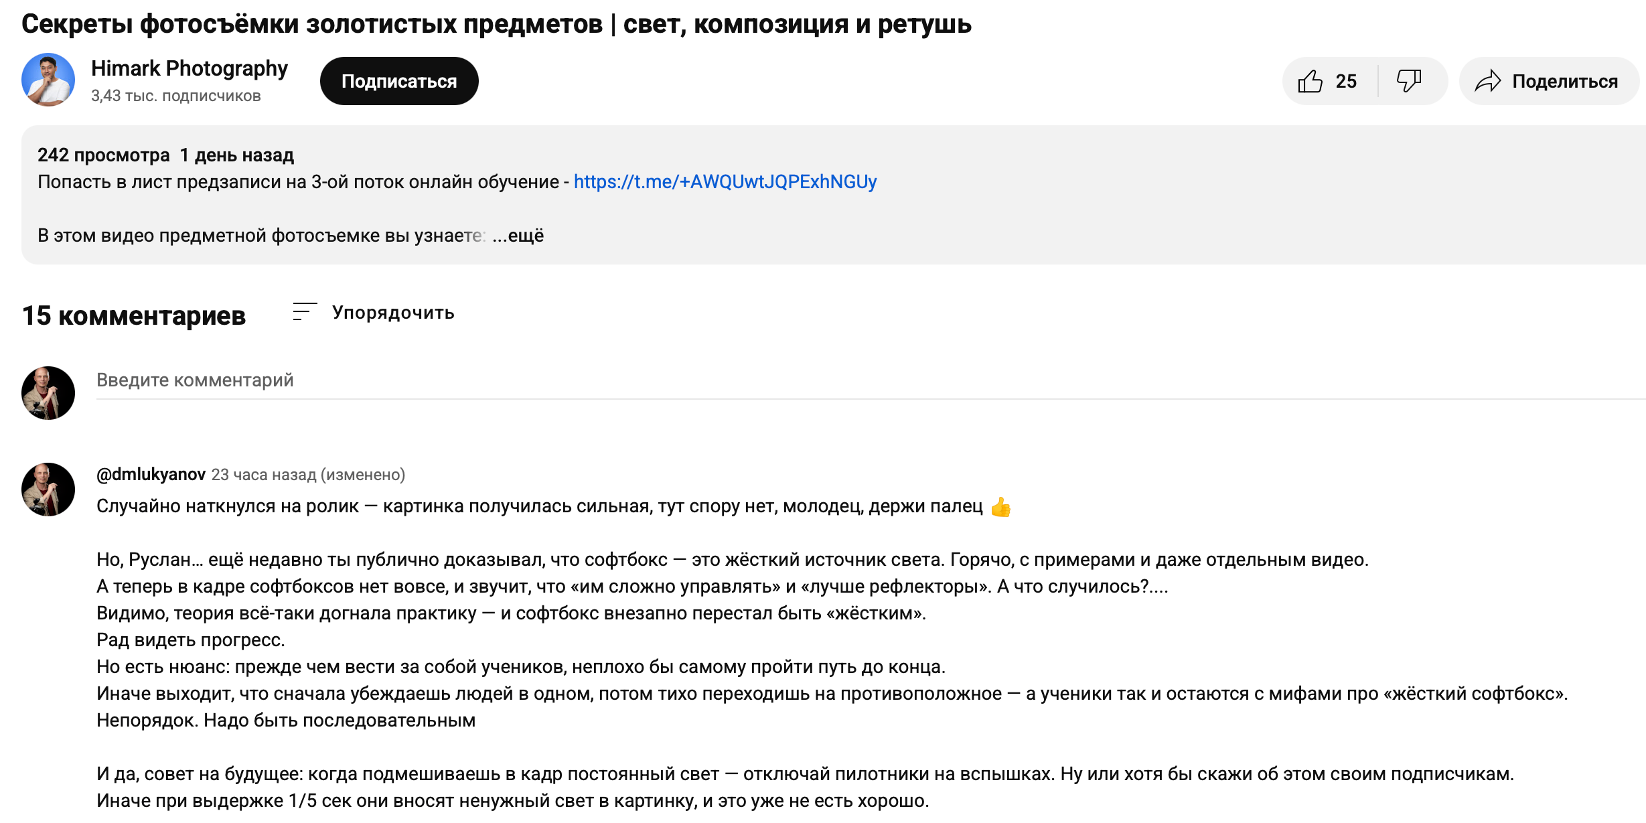Click the Himark Photography channel avatar
Screen dimensions: 1646x823
(x=50, y=80)
